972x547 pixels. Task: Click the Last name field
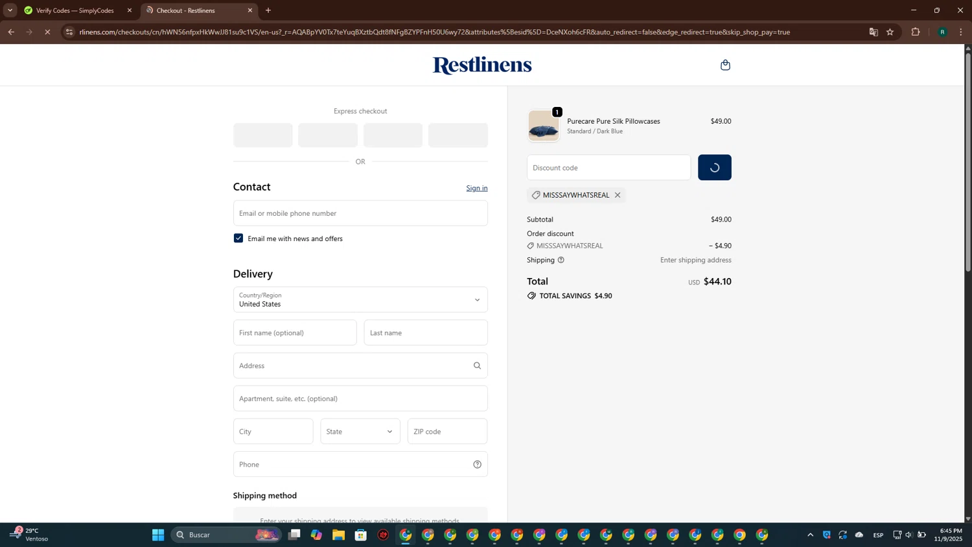(x=426, y=332)
